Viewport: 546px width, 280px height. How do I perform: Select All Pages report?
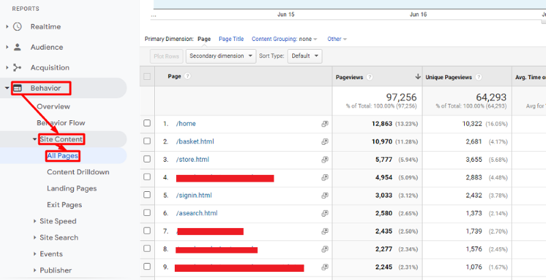pyautogui.click(x=63, y=156)
